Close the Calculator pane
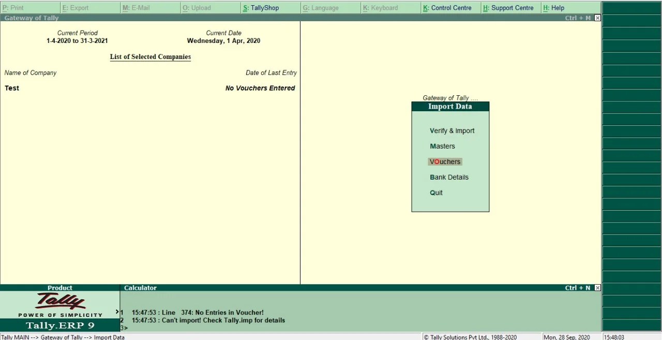This screenshot has width=662, height=340. click(597, 288)
